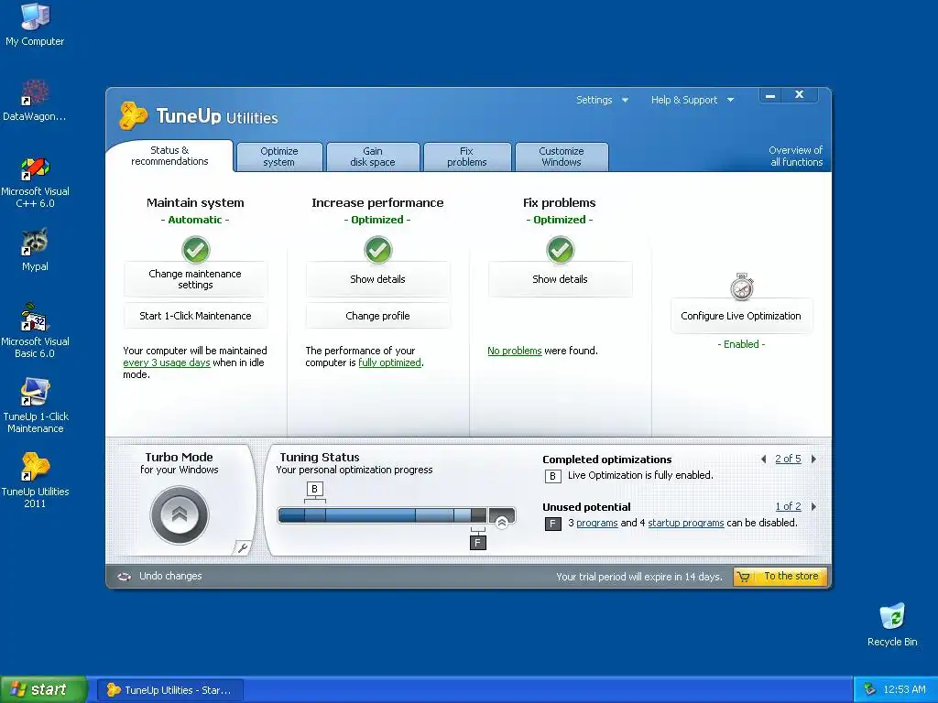Launch Microsoft Visual Basic 6.0 icon
The width and height of the screenshot is (938, 703).
coord(35,330)
